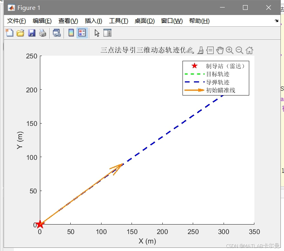Viewport: 284px width, 251px height.
Task: Open the 桌面(D) menu
Action: coord(145,21)
